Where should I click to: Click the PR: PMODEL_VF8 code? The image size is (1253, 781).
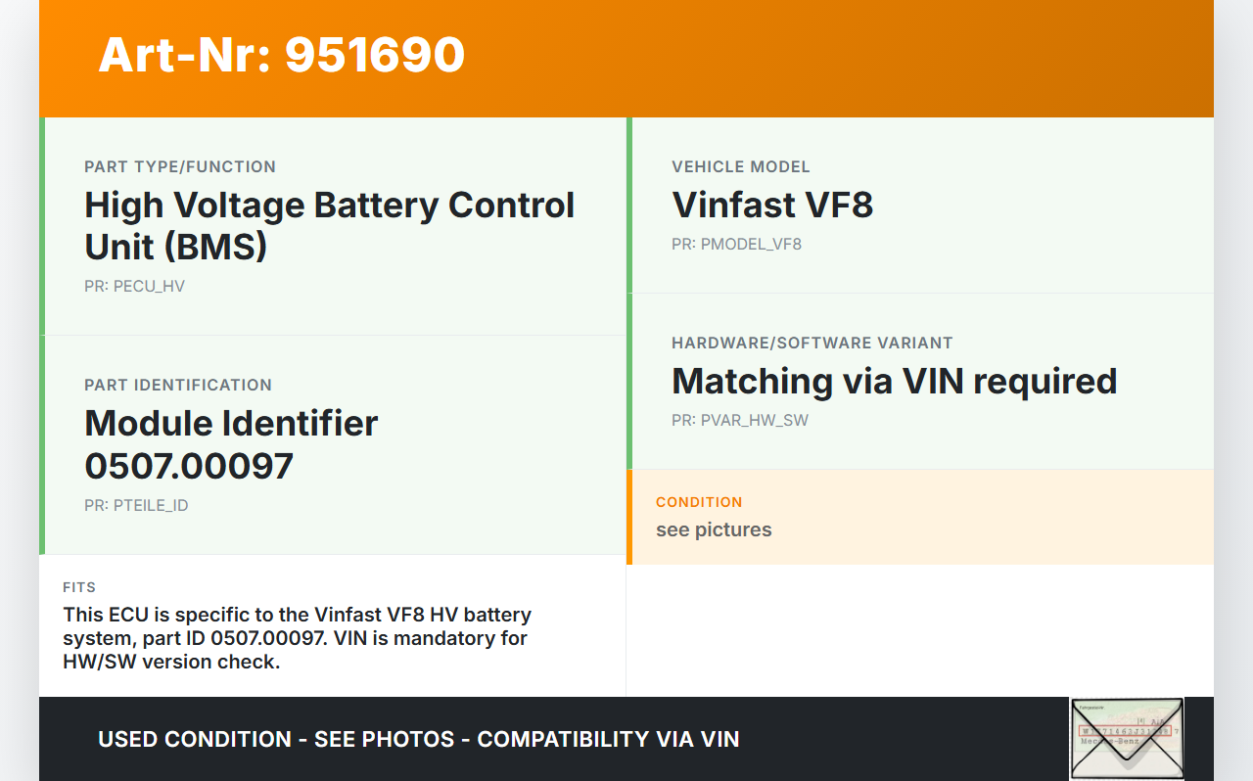click(x=736, y=245)
